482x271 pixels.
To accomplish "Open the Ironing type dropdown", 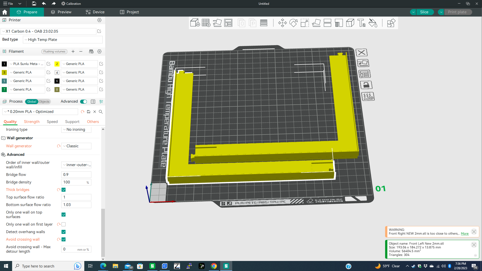I will click(x=76, y=129).
